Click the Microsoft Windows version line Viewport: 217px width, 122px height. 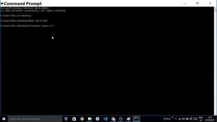(24, 8)
